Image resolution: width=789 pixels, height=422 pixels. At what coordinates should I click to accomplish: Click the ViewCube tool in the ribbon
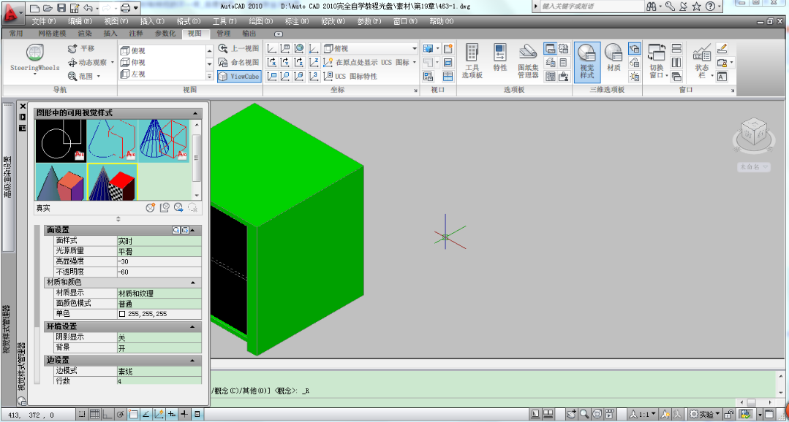coord(239,77)
